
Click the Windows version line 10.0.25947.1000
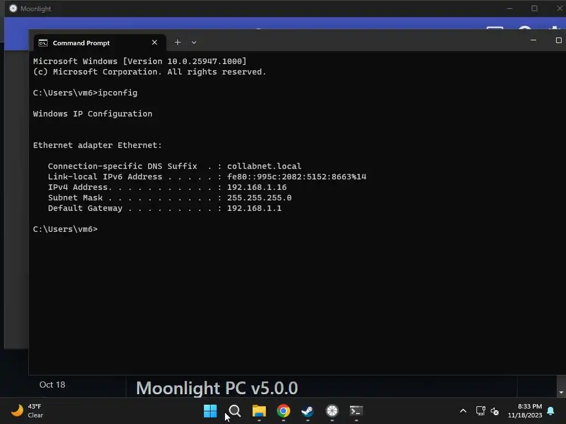pos(140,61)
